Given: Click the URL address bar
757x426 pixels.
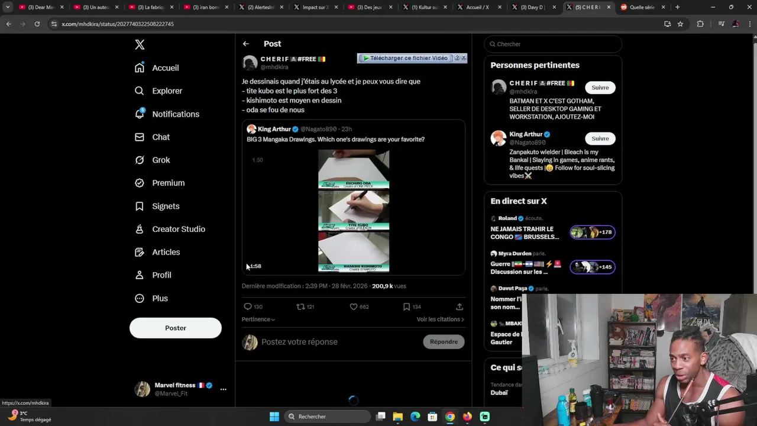Looking at the screenshot, I should click(355, 24).
